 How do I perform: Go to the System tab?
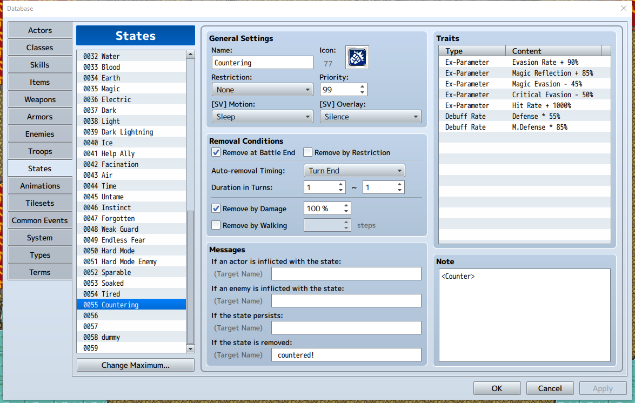(39, 238)
